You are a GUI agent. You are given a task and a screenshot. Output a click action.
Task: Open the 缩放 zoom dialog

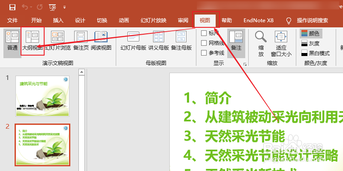pos(261,44)
